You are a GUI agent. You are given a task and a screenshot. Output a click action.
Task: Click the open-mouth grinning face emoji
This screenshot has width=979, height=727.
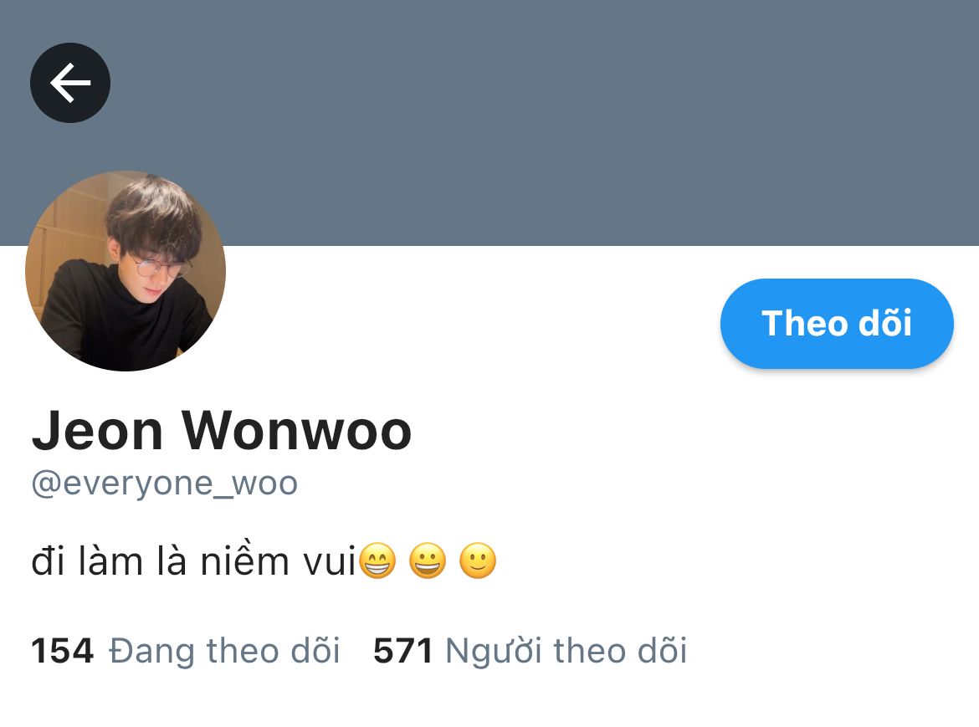428,561
